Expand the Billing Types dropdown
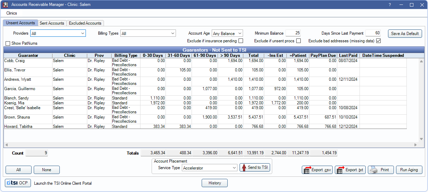 coord(148,33)
